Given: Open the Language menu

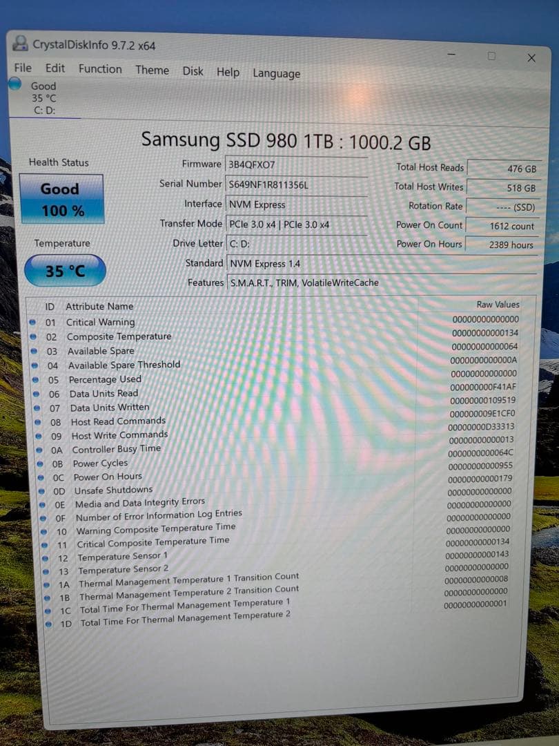Looking at the screenshot, I should pos(277,74).
